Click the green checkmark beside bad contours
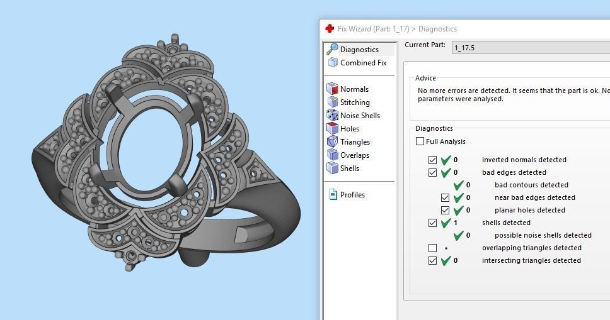This screenshot has height=320, width=610. tap(458, 185)
